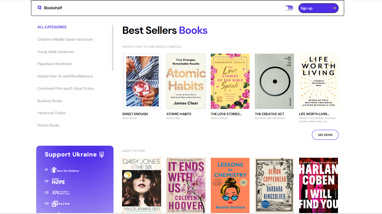This screenshot has height=214, width=382.
Task: Open the Atomic Habits book cover
Action: point(186,81)
